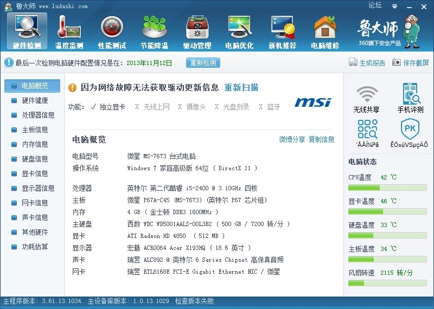Open the 节能降温 energy saving section

point(154,31)
